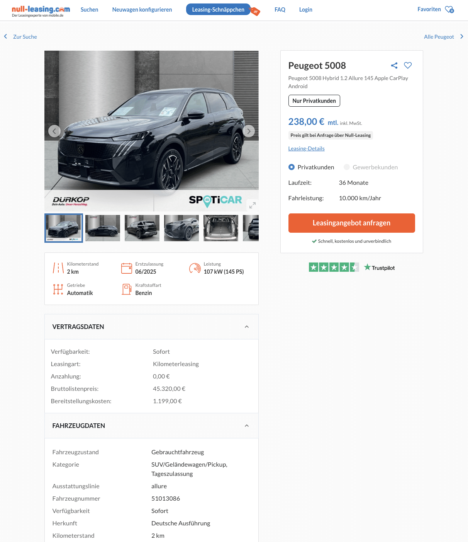Show next car photo with right arrow
The image size is (468, 542).
coord(249,131)
